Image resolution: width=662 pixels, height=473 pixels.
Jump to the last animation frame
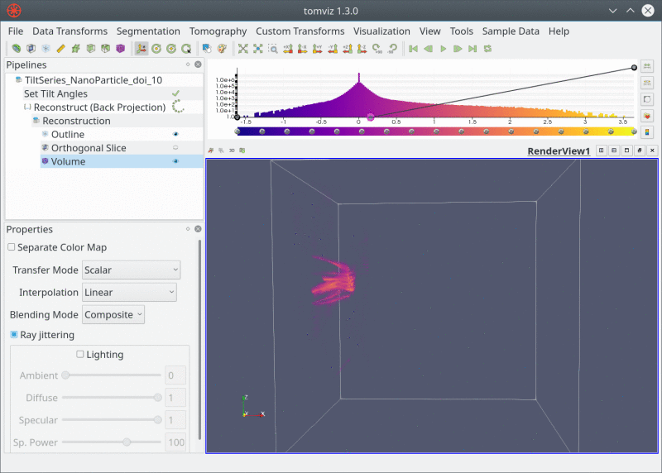(x=473, y=49)
